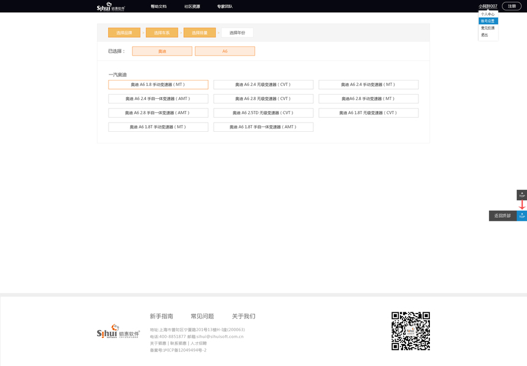The height and width of the screenshot is (366, 527).
Task: Open 常见问题 in the footer
Action: click(202, 317)
